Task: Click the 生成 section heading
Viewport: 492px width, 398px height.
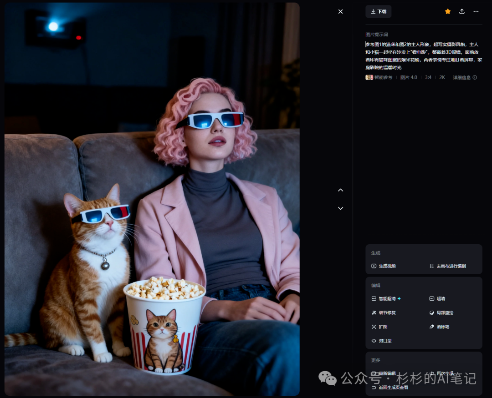Action: [375, 253]
